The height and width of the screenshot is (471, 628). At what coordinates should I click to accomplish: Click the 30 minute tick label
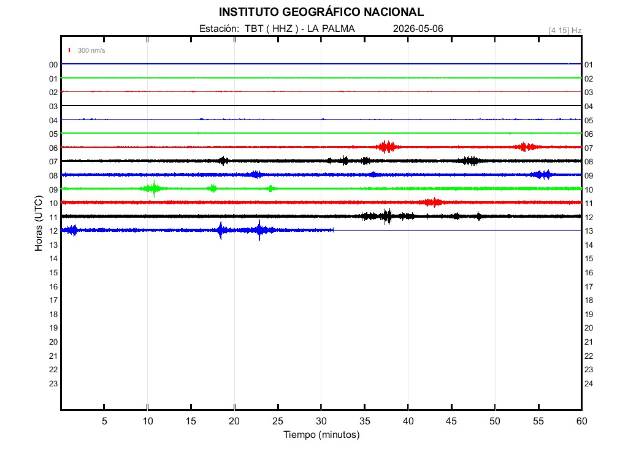[321, 421]
